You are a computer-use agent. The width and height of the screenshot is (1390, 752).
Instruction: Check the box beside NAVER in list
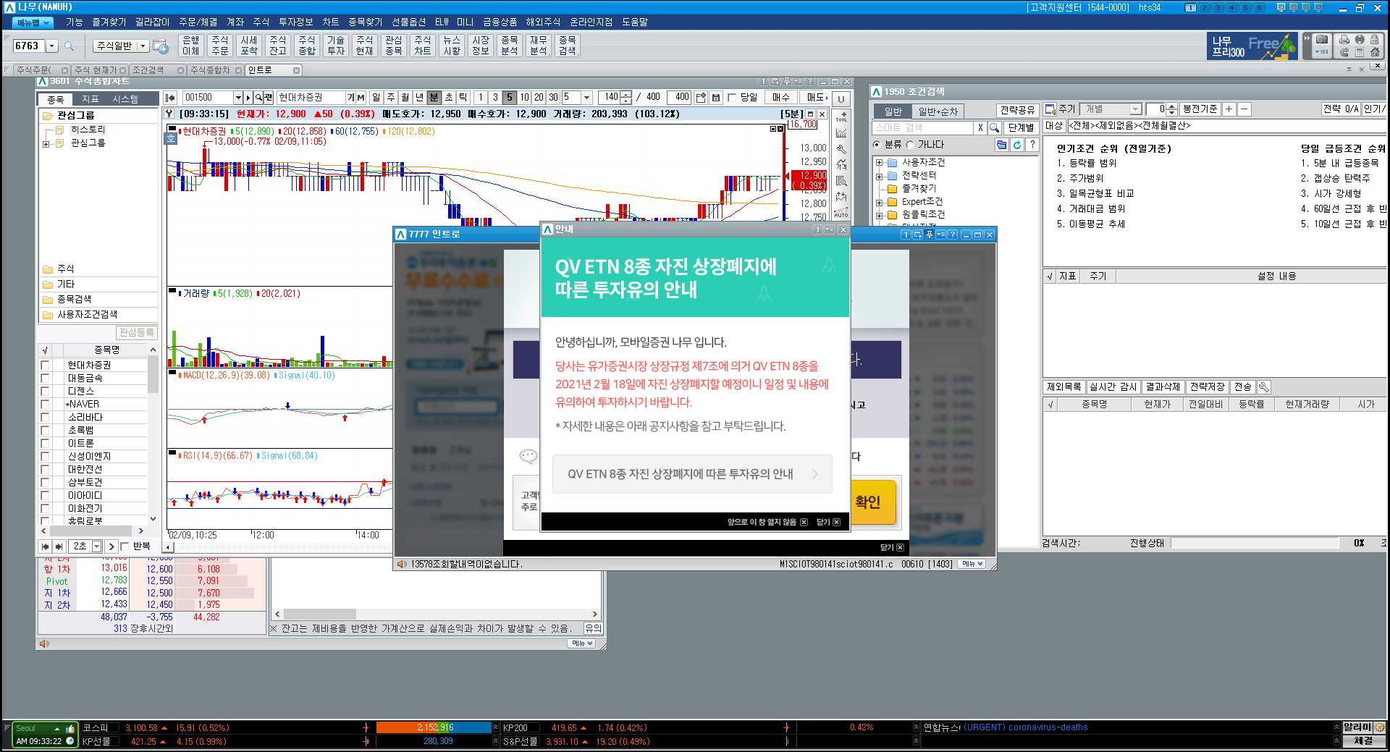pos(46,405)
